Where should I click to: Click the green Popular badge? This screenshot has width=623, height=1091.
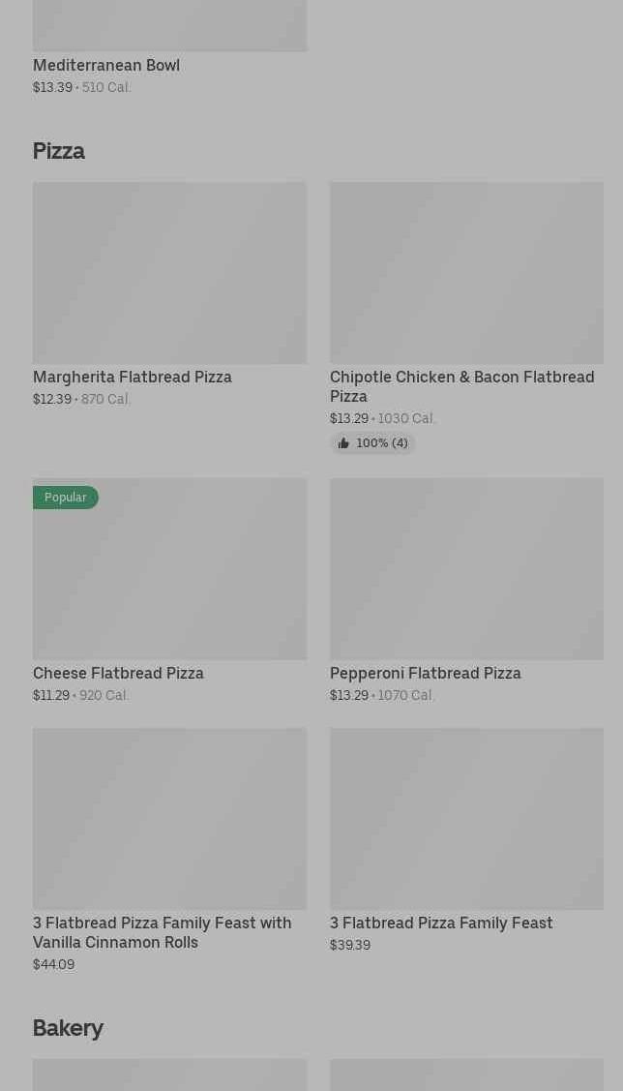tap(66, 498)
